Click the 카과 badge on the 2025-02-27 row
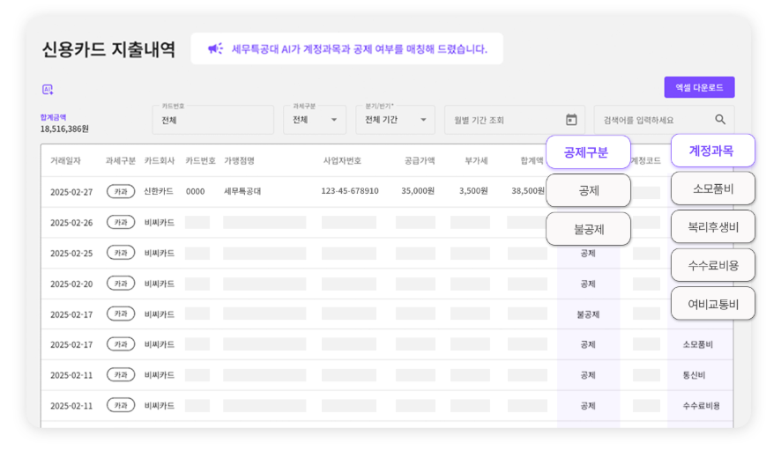 (x=121, y=191)
